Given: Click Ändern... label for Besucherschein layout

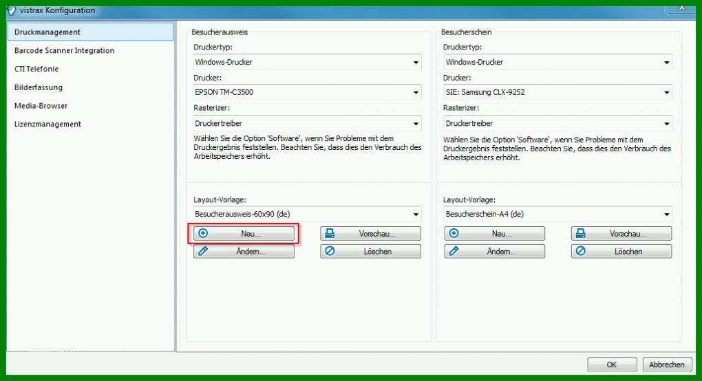Looking at the screenshot, I should click(x=502, y=251).
